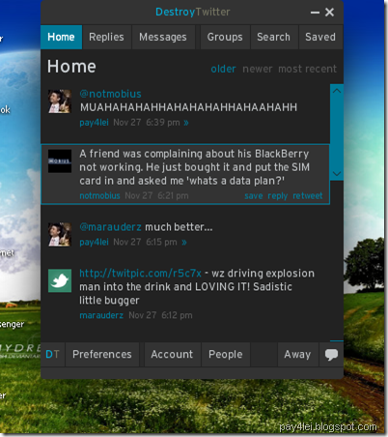This screenshot has height=437, width=388.
Task: Close the DestroyTwitter window
Action: [x=329, y=13]
